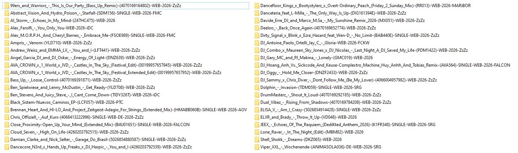Select folder icon of Alex_Farolfi You_Only_You
518x153 pixels.
[x=7, y=28]
